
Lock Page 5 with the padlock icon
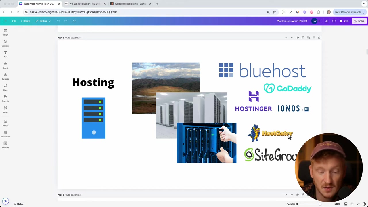[303, 38]
